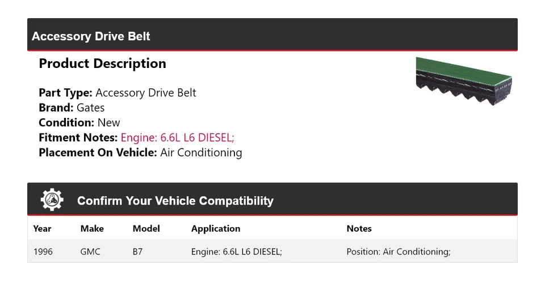
Task: Click the Notes column header
Action: coord(359,229)
